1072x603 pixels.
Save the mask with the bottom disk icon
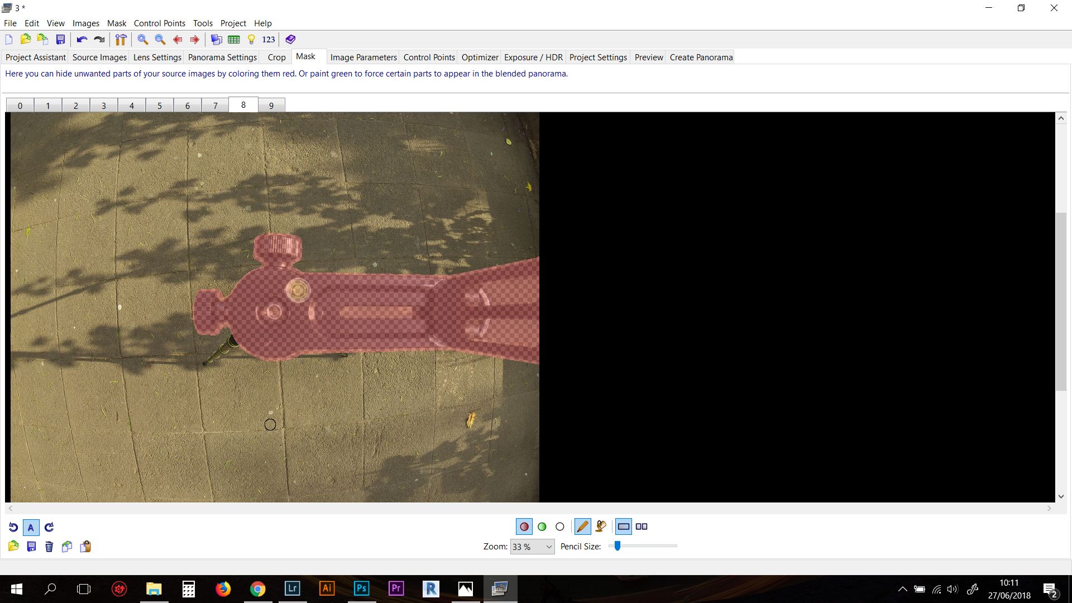pyautogui.click(x=31, y=546)
